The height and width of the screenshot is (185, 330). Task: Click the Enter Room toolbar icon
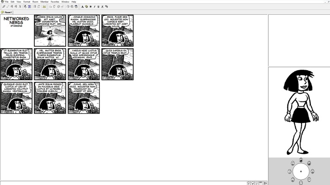12,7
